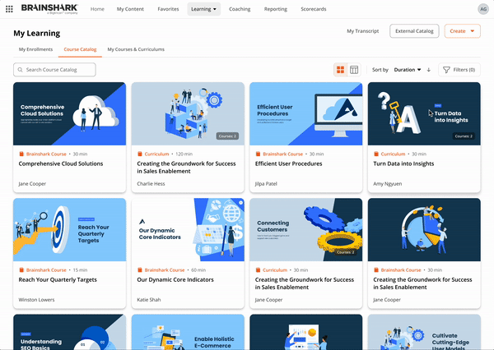This screenshot has height=350, width=494.
Task: Open the Efficient User Procedures course thumbnail
Action: click(306, 114)
